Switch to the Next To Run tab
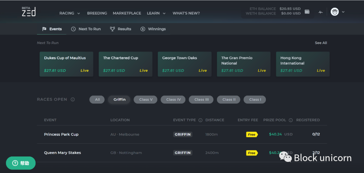The height and width of the screenshot is (173, 364). click(86, 29)
